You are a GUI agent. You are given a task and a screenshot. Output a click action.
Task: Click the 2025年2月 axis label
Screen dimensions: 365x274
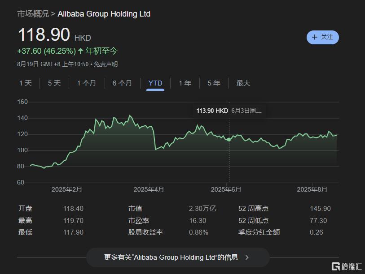(67, 189)
